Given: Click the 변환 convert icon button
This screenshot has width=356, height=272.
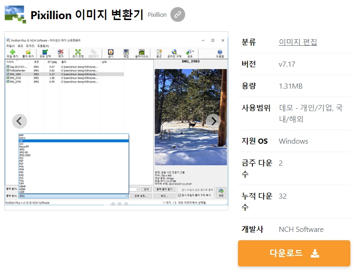Looking at the screenshot, I should (x=221, y=193).
